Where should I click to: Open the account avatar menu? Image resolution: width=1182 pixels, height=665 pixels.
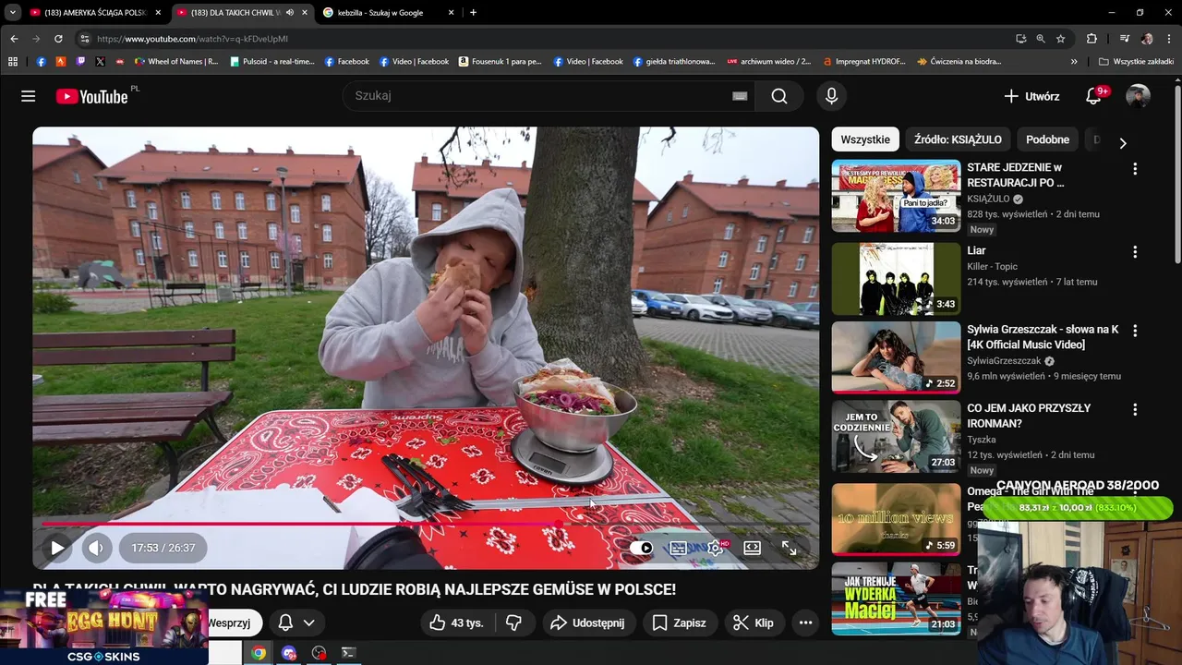pos(1138,96)
